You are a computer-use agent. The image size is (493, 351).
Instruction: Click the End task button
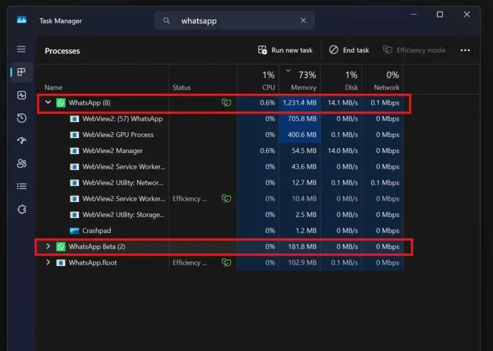[349, 50]
